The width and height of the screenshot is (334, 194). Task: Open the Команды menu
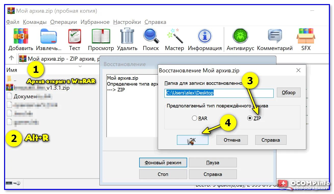[35, 22]
